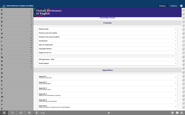Click the round T button on the right edge
185x115 pixels.
[x=184, y=84]
